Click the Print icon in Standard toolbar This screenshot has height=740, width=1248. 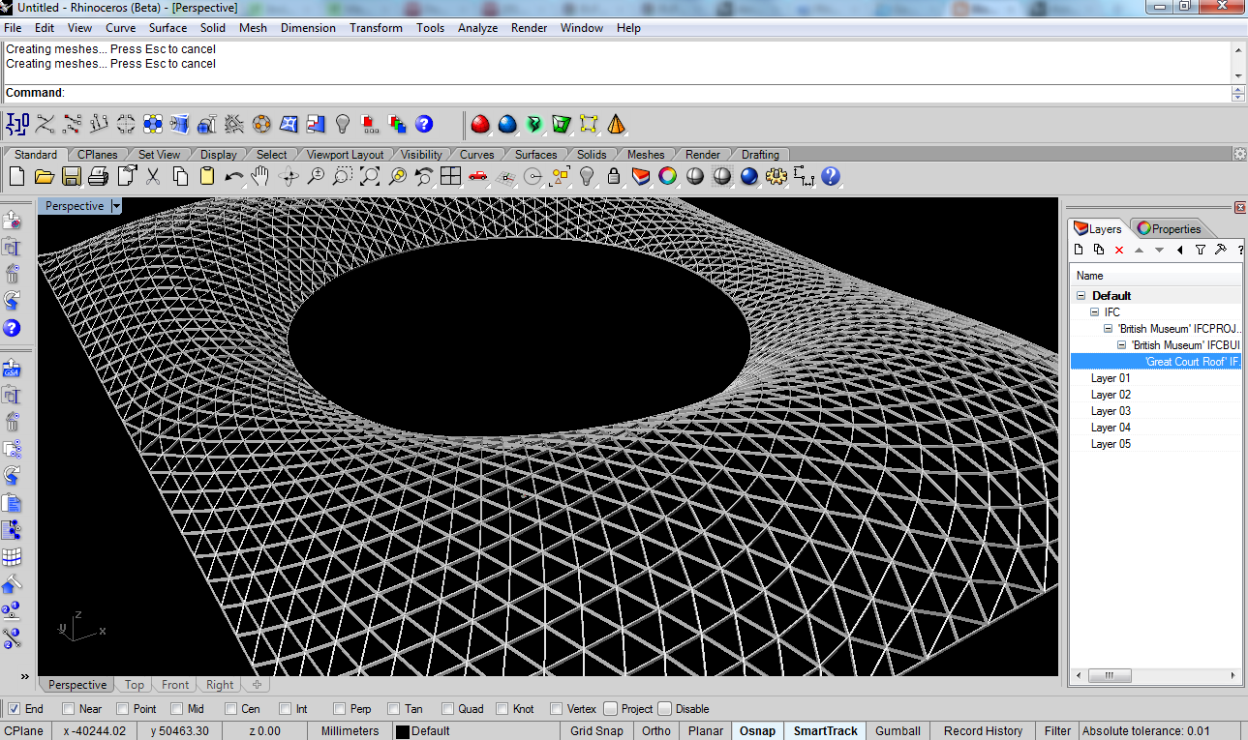[98, 176]
